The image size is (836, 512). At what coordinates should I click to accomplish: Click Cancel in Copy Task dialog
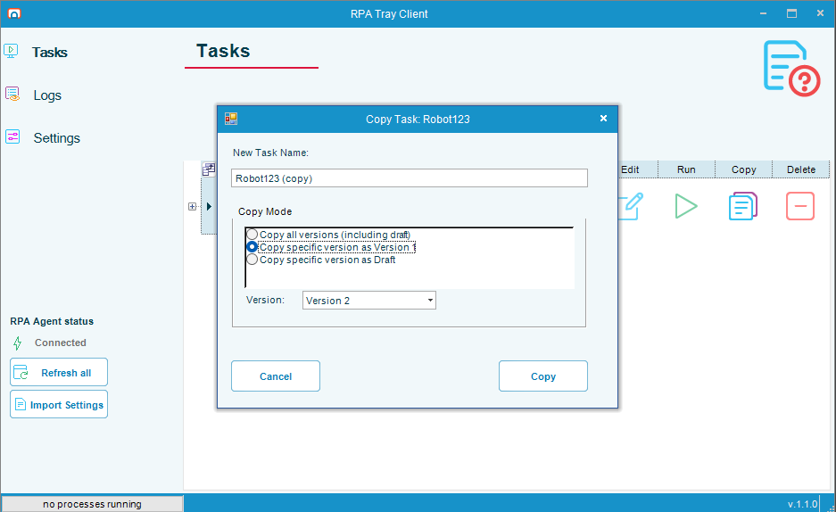[x=276, y=376]
